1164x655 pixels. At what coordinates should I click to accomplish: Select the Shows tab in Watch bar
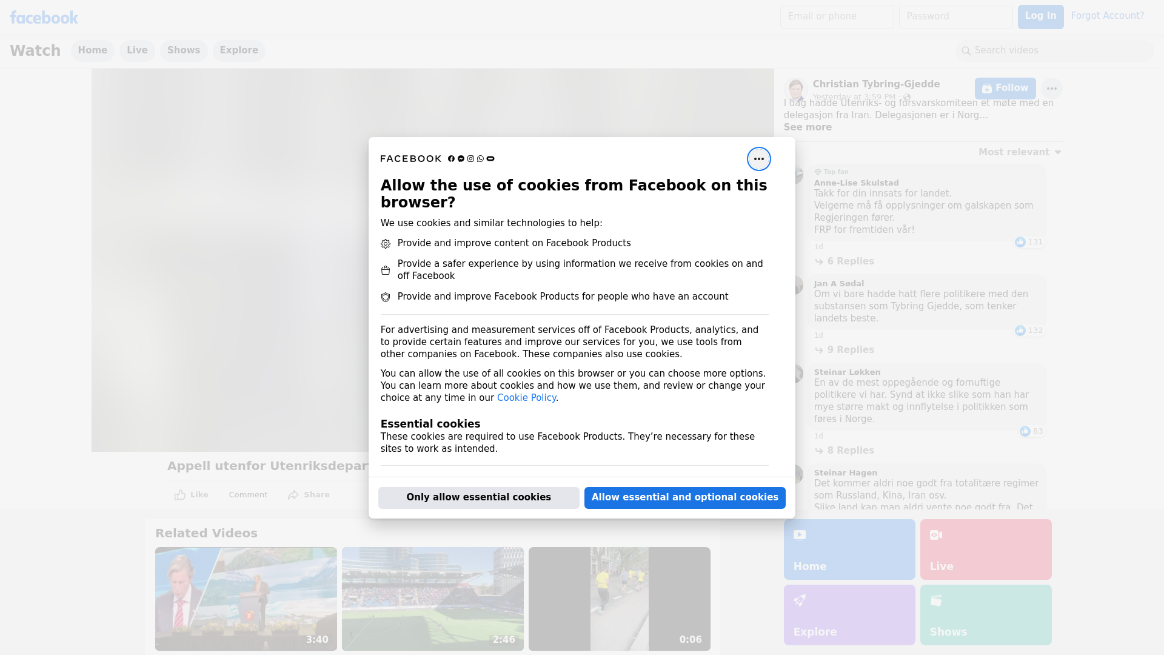184,50
